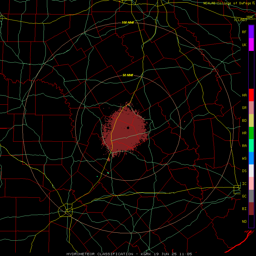Viewport: 256px width, 256px height.
Task: Click the IC legend label
Action: pyautogui.click(x=244, y=184)
